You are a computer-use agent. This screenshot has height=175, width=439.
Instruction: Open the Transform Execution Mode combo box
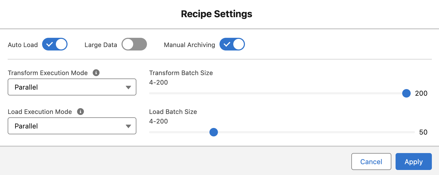tap(72, 87)
